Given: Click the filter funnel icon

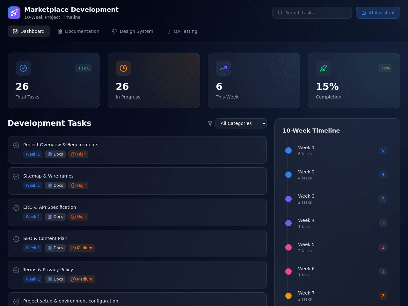Looking at the screenshot, I should [210, 123].
